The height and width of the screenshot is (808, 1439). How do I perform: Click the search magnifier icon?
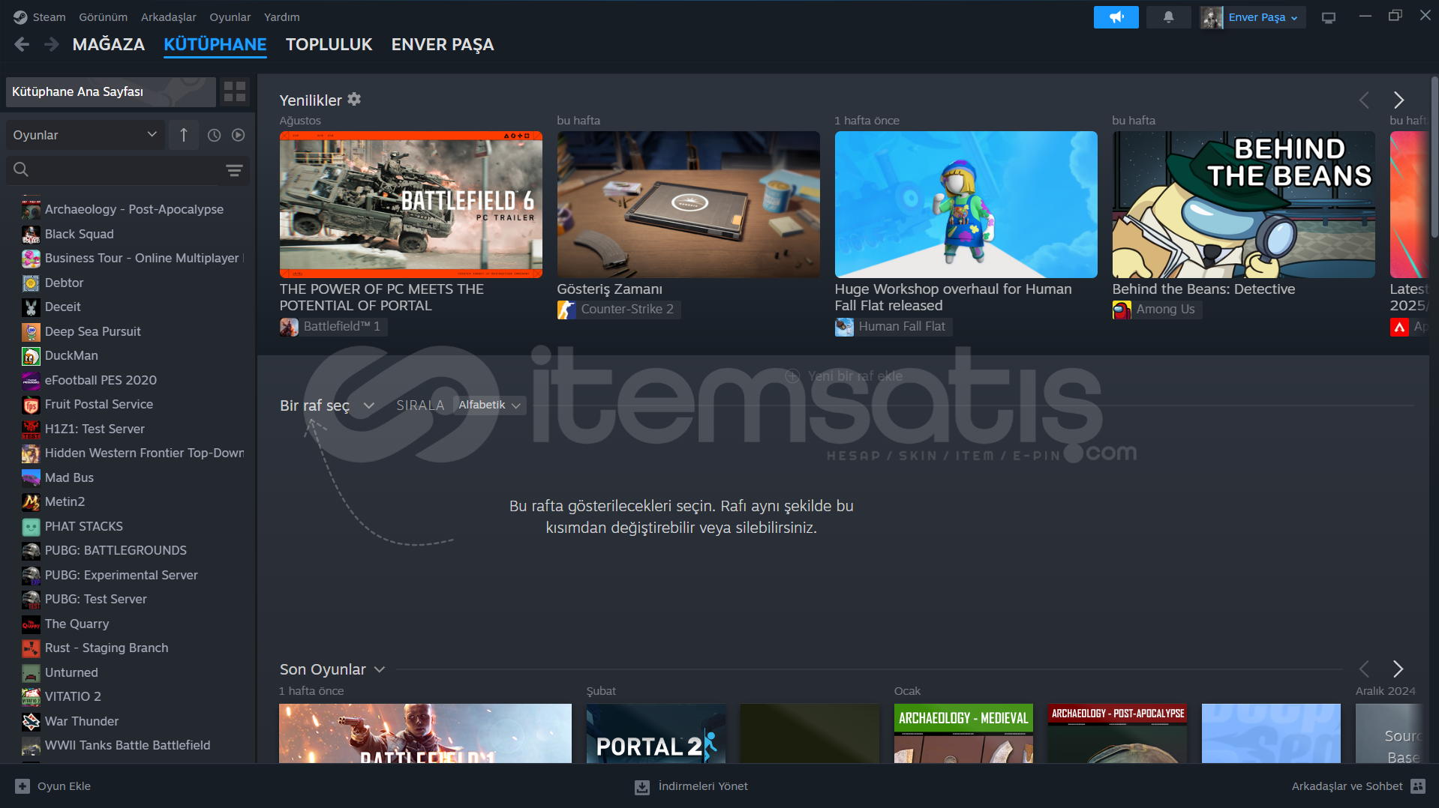(21, 170)
